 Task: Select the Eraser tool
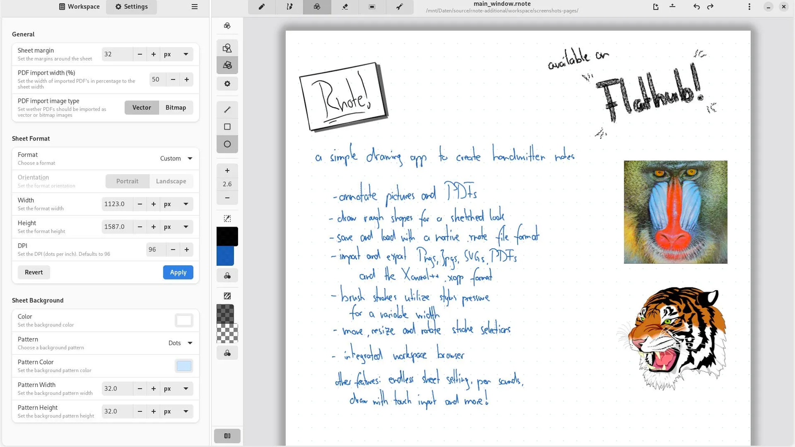(345, 7)
